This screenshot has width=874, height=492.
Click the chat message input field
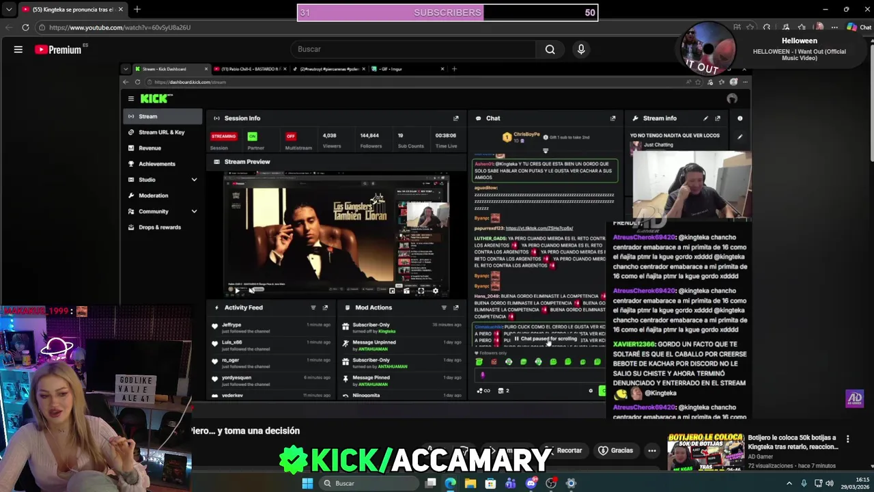coord(539,375)
